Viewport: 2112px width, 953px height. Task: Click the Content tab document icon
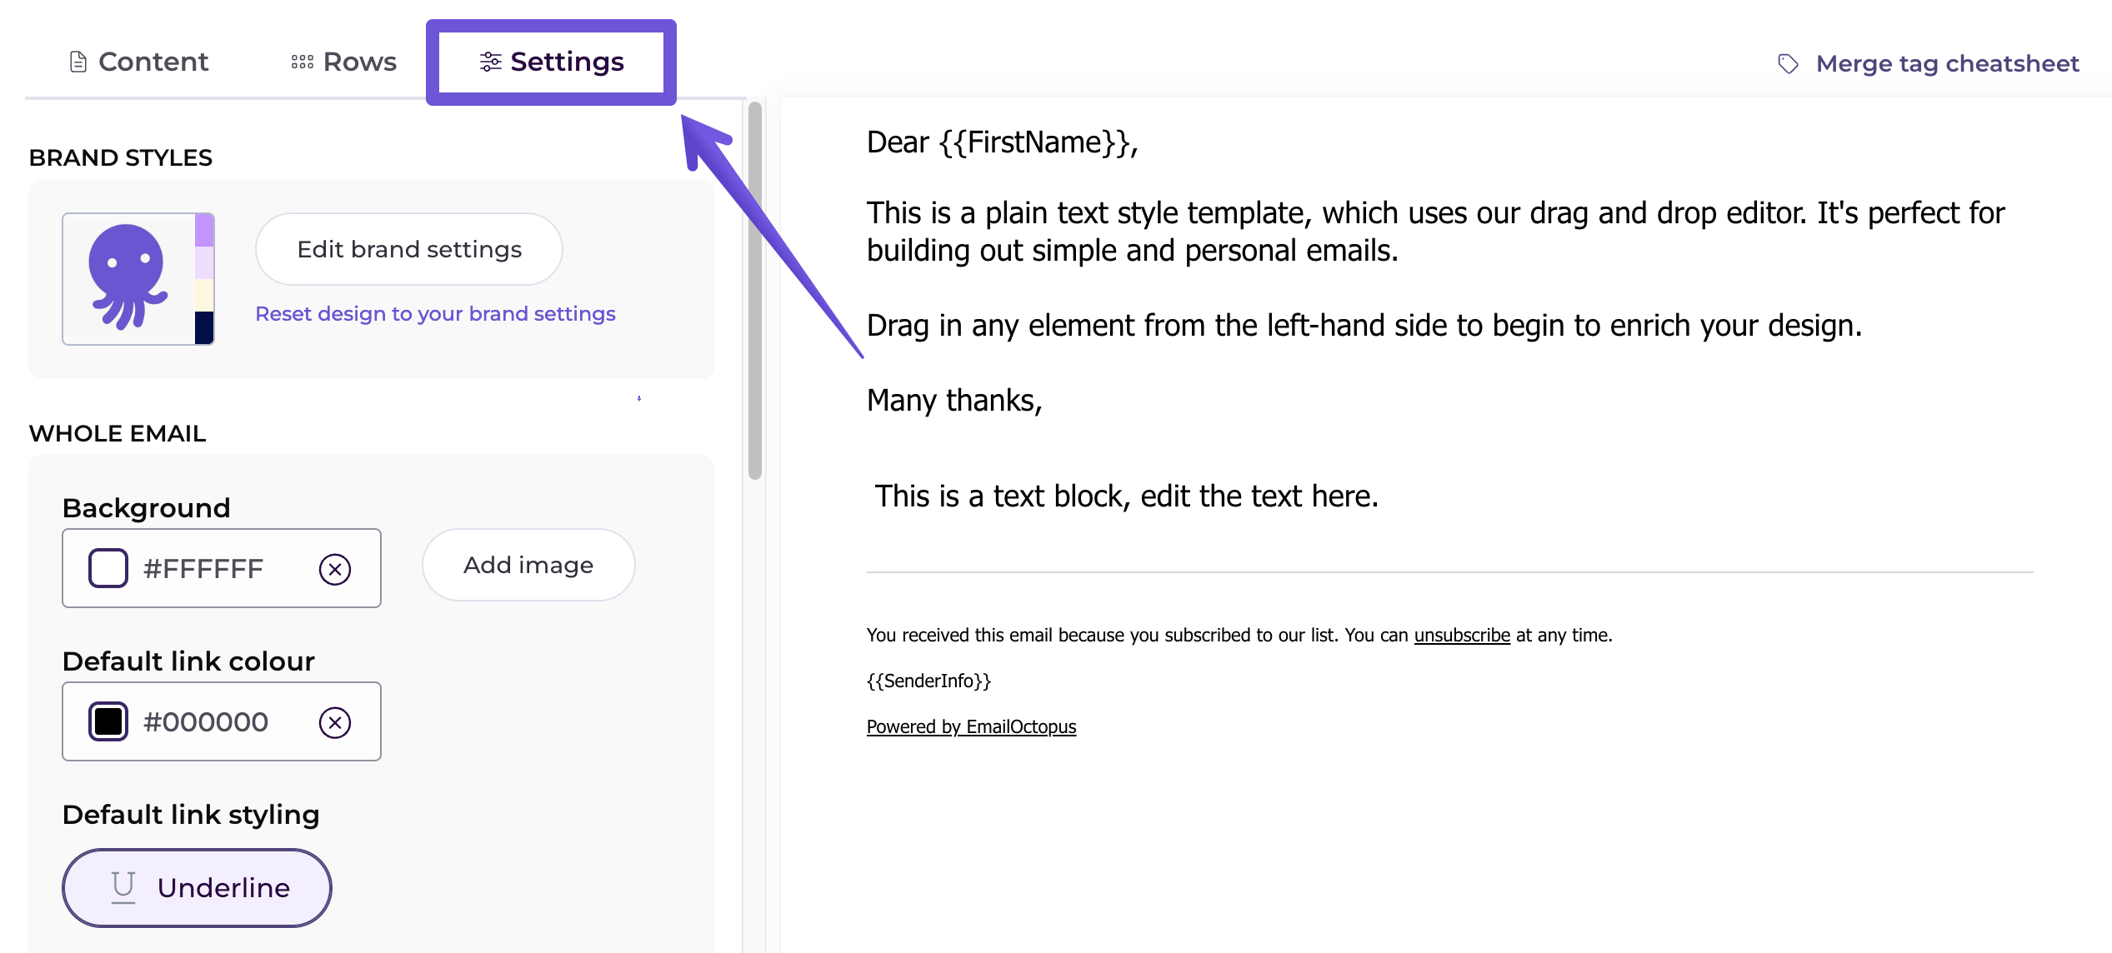point(78,62)
